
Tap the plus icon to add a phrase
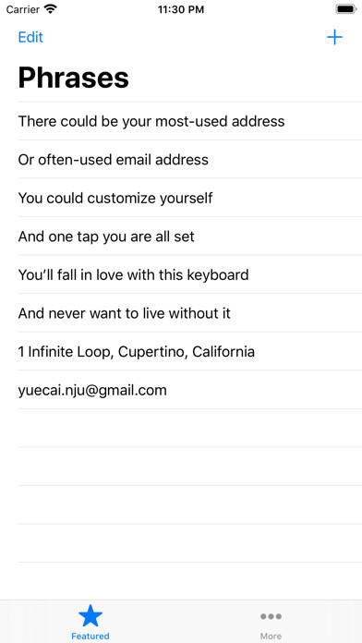334,37
